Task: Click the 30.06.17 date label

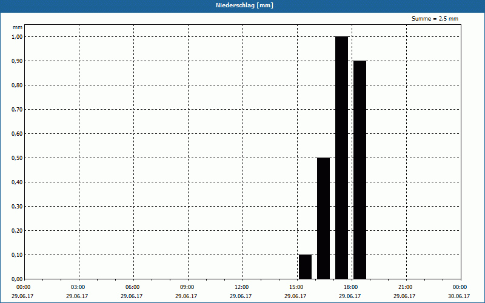Action: [459, 296]
